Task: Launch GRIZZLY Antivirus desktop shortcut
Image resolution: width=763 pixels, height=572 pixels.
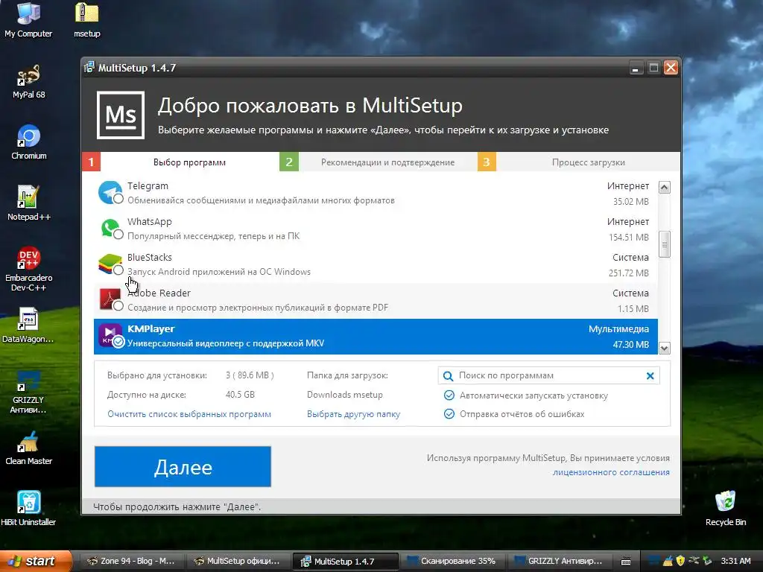Action: tap(28, 392)
